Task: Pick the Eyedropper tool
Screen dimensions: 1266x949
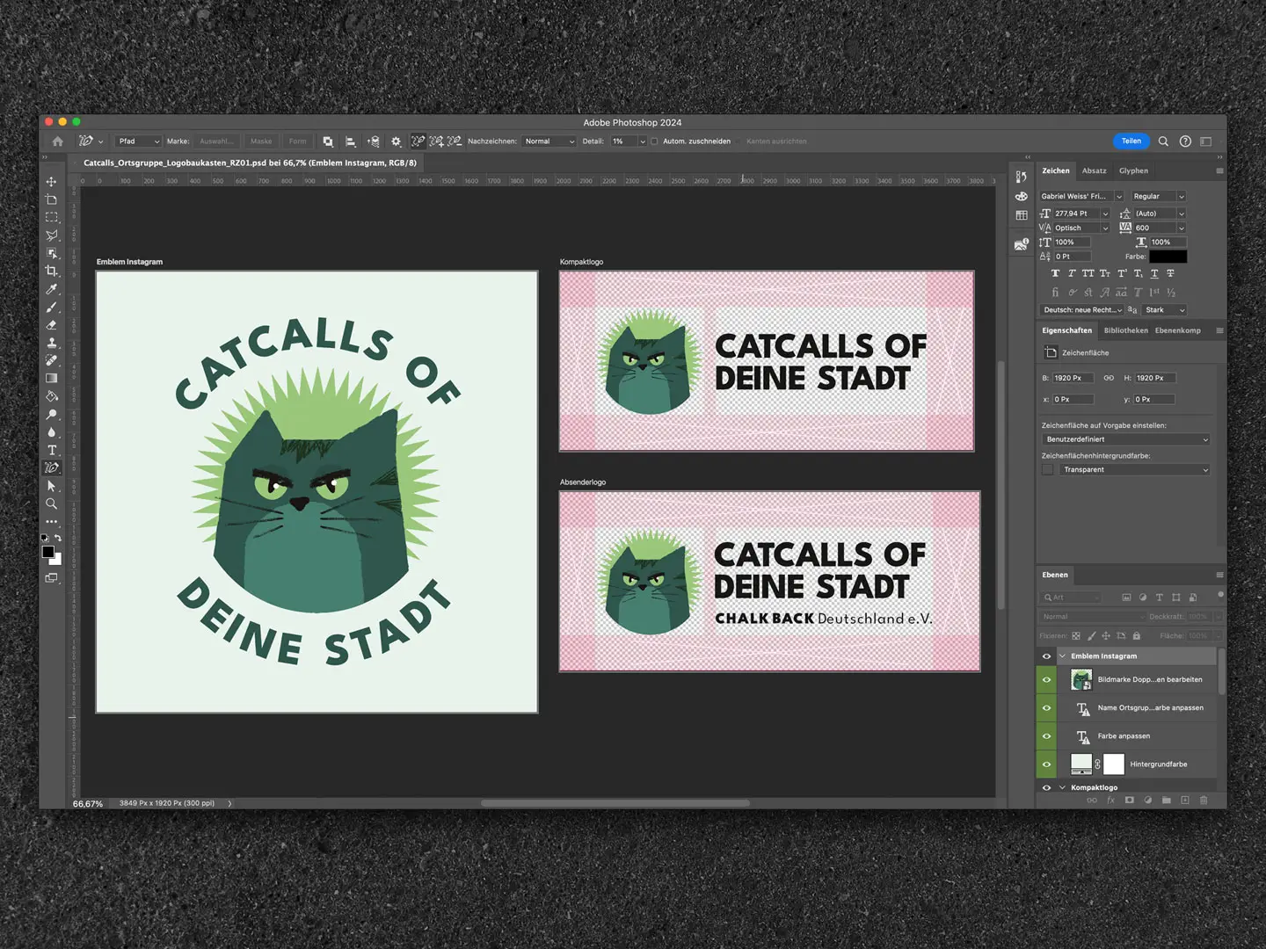Action: pyautogui.click(x=52, y=288)
